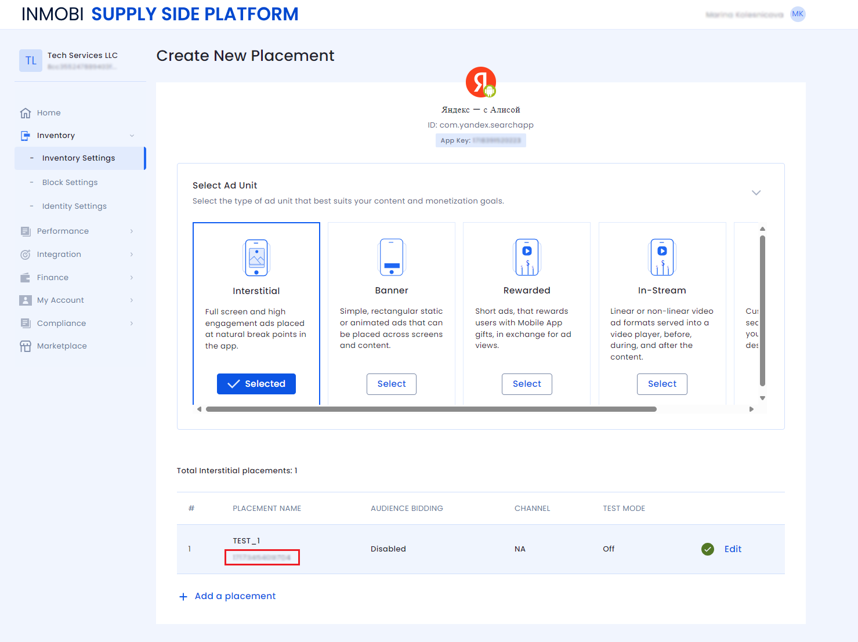Click the Marketplace store icon
Viewport: 858px width, 642px height.
pos(26,346)
